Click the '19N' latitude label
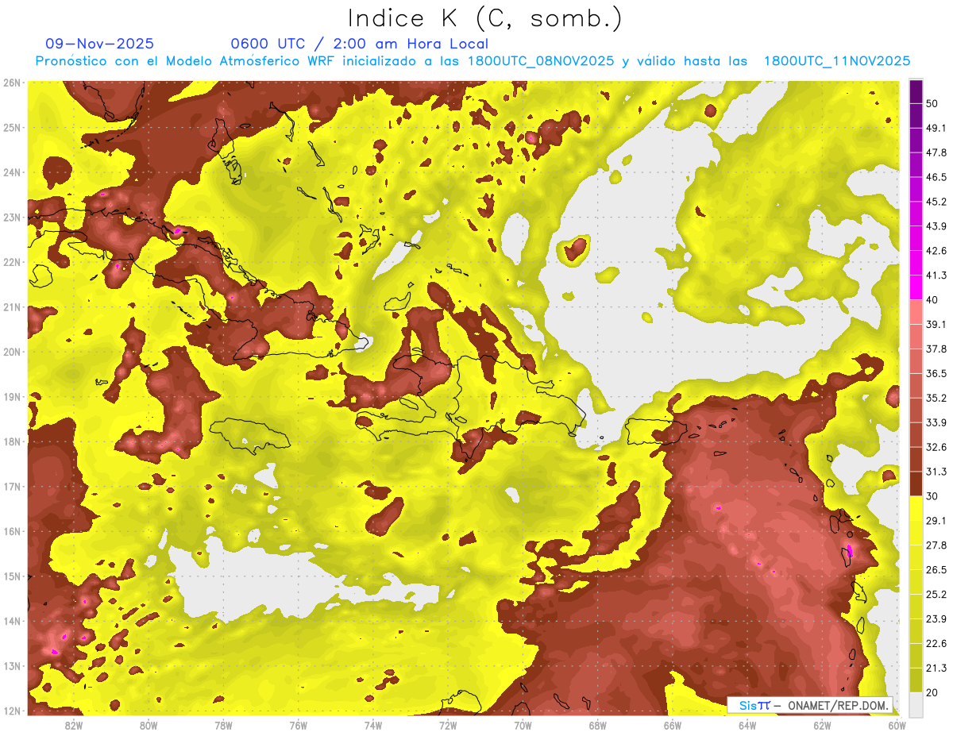The width and height of the screenshot is (953, 736). coord(12,396)
